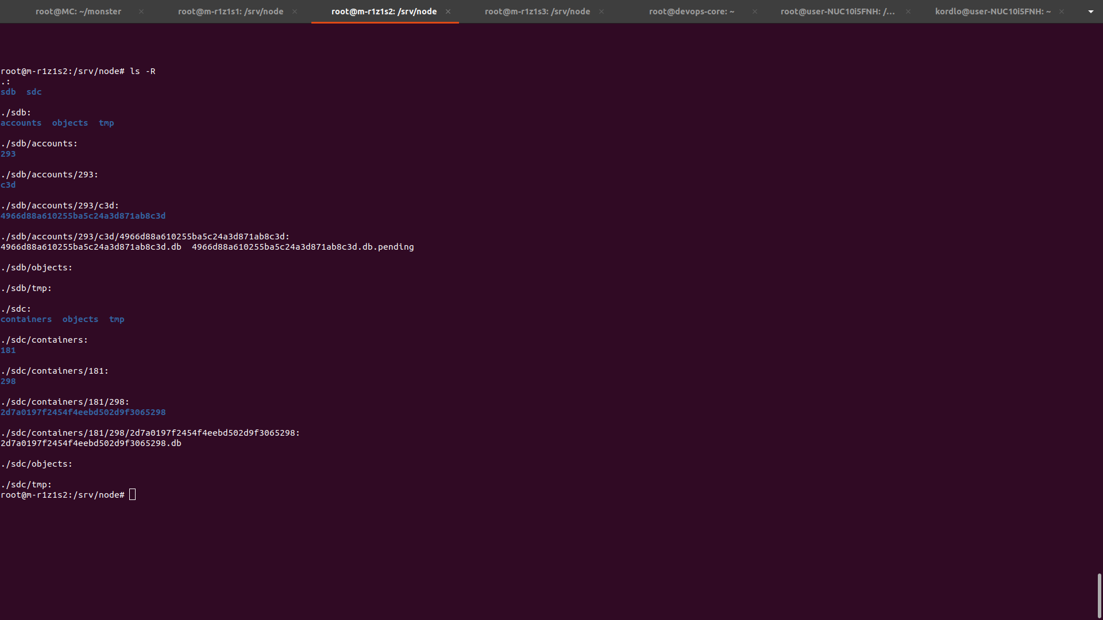The width and height of the screenshot is (1103, 620).
Task: Open the tab list dropdown arrow
Action: pyautogui.click(x=1091, y=11)
